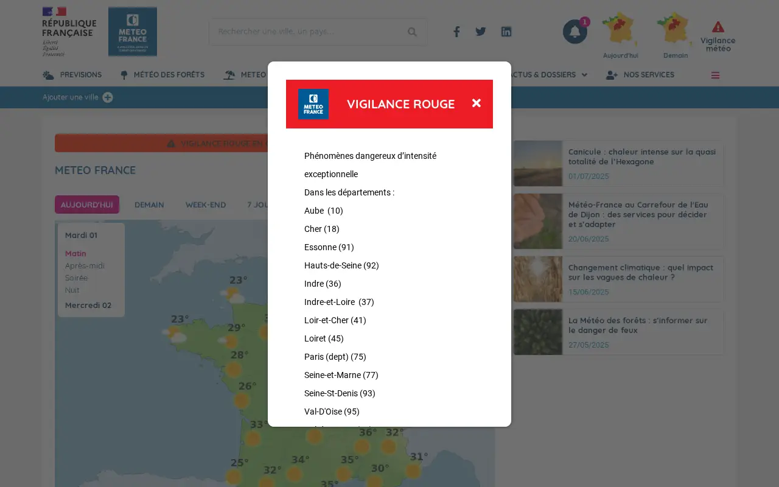Open the LinkedIn social link icon
Viewport: 779px width, 487px height.
[x=506, y=32]
